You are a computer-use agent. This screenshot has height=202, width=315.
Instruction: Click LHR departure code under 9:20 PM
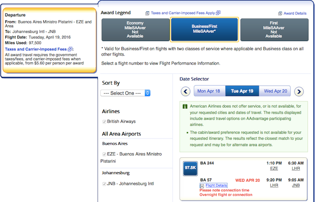(274, 185)
